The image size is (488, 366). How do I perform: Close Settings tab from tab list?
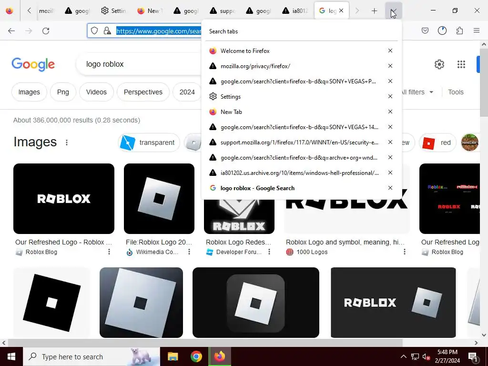(390, 96)
